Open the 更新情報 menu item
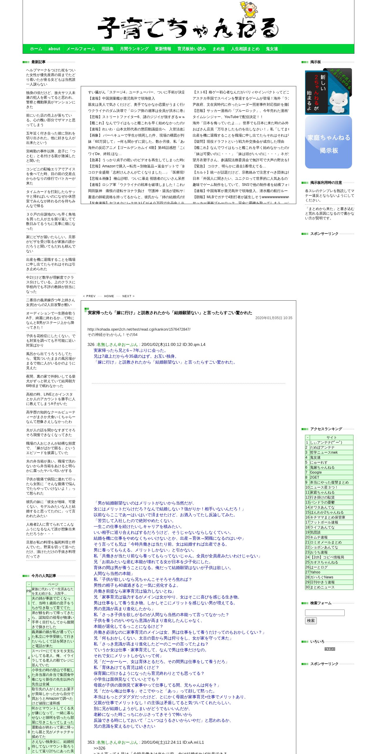The width and height of the screenshot is (377, 754). point(163,49)
